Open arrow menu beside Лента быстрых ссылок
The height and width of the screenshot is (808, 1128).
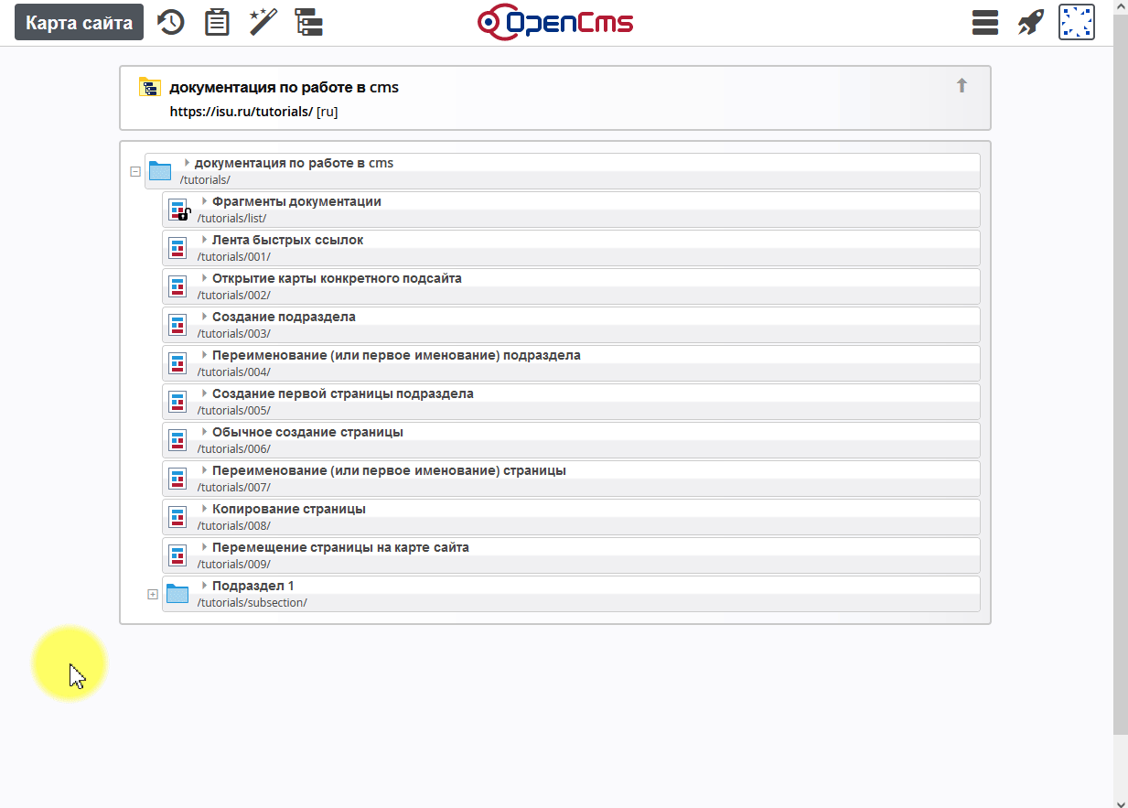204,240
